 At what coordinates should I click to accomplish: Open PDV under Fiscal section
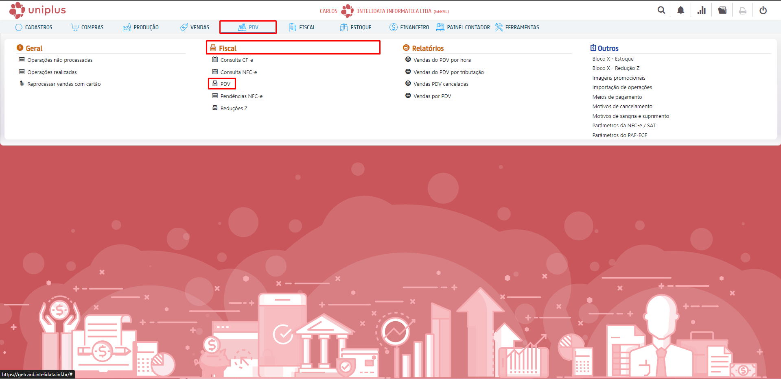225,84
